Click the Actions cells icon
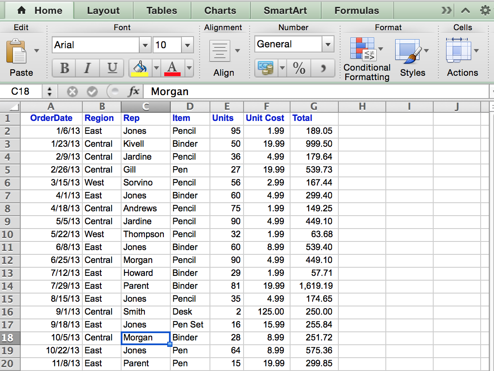 click(458, 50)
